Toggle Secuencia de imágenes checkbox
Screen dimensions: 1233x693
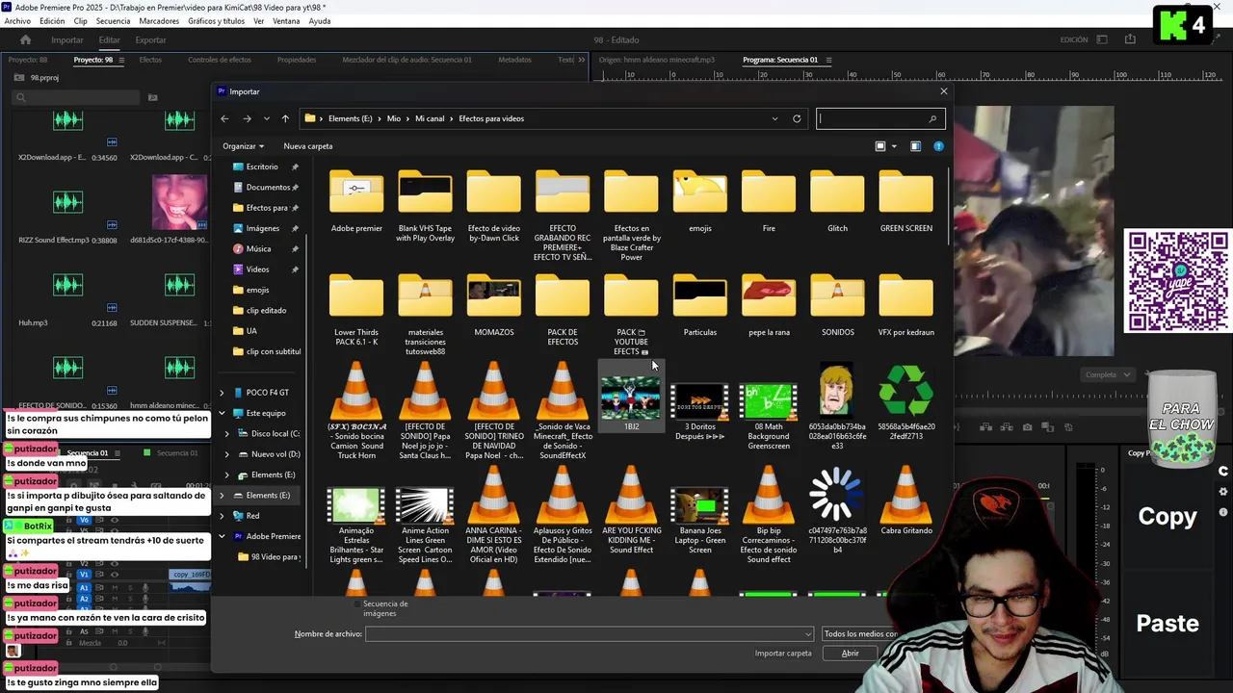357,603
